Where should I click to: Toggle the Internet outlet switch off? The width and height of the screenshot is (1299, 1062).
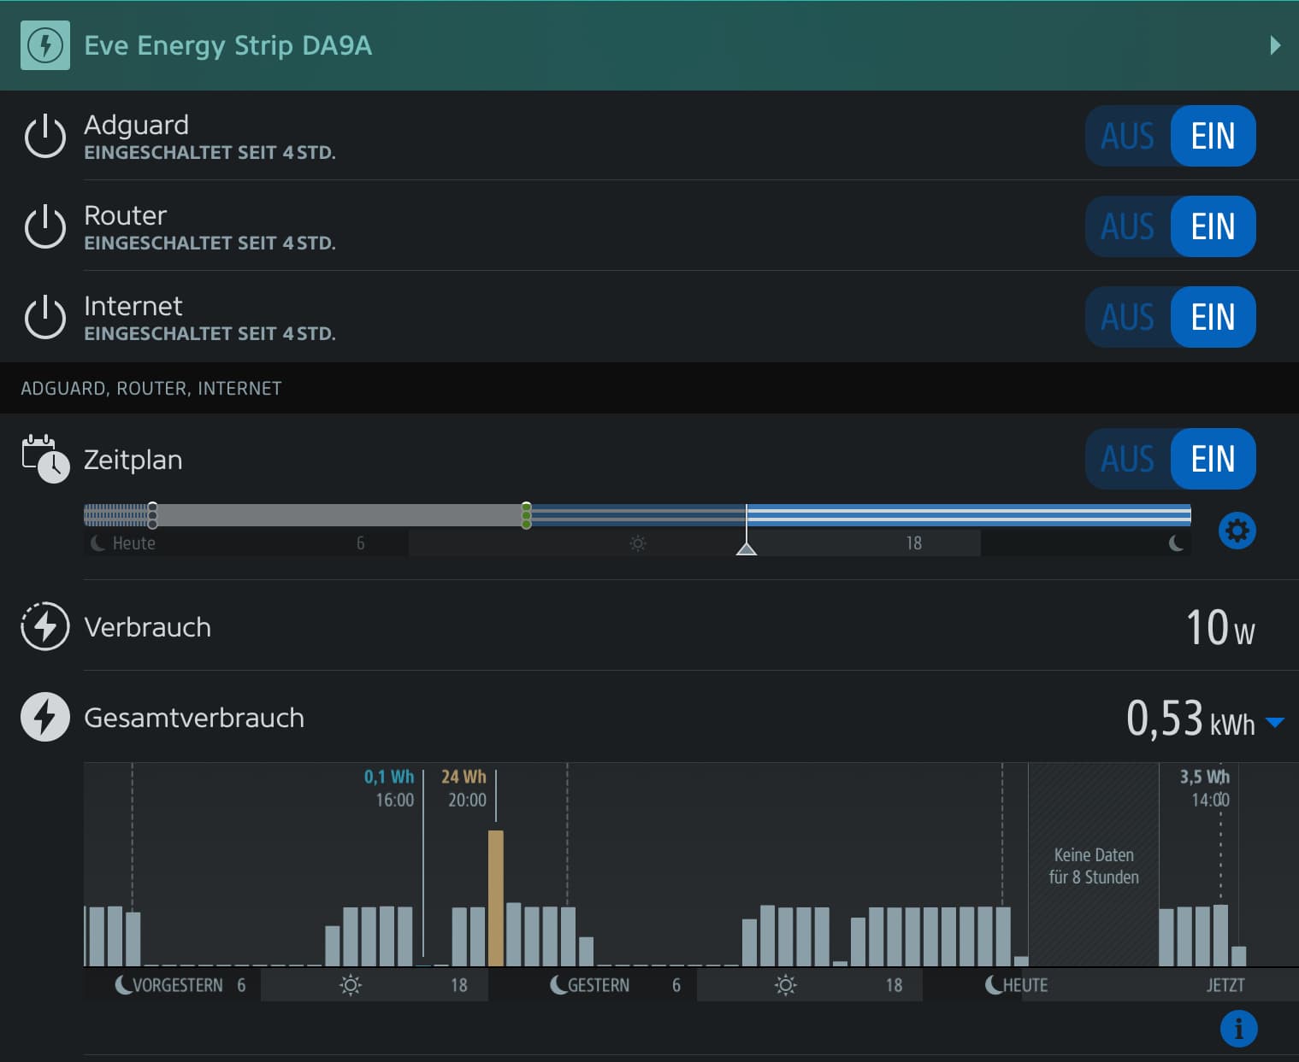1127,317
